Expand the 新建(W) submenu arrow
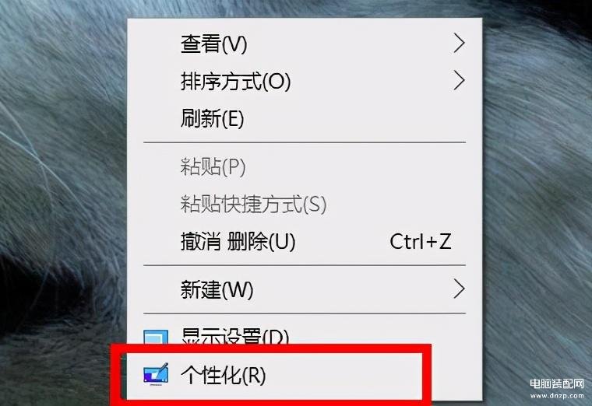The height and width of the screenshot is (406, 592). pos(459,289)
